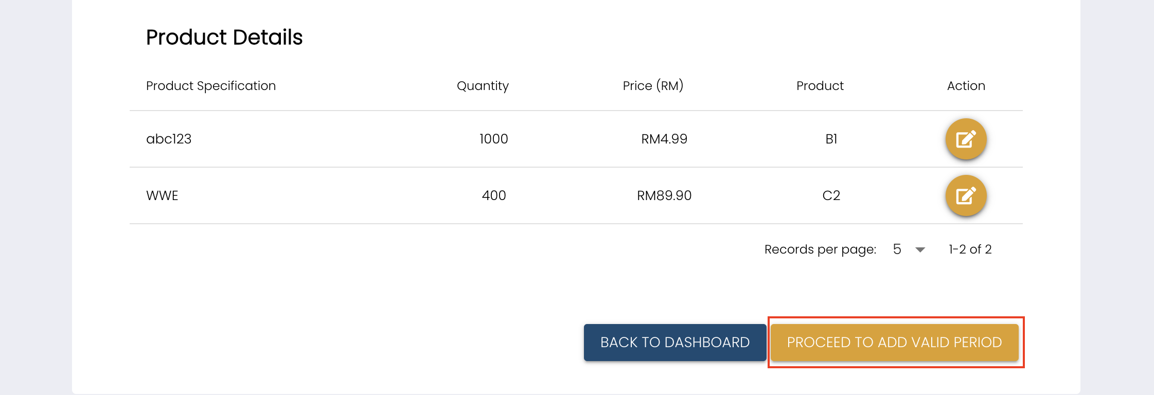
Task: Click the Product column header
Action: point(820,86)
